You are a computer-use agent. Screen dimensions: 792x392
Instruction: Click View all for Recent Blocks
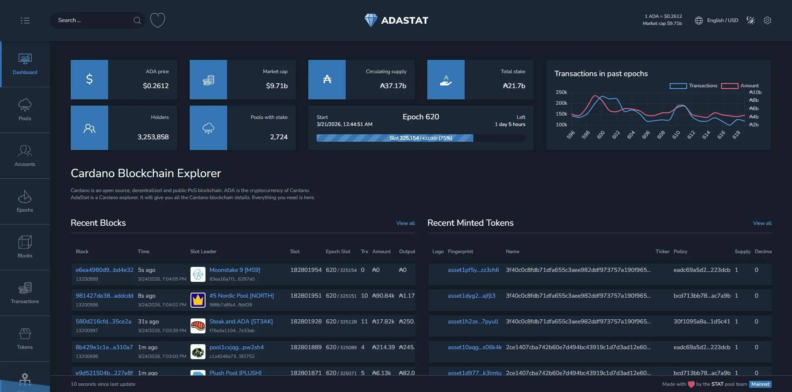point(406,223)
